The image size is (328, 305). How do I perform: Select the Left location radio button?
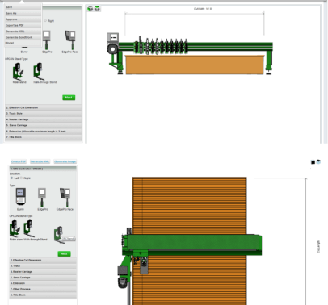pos(11,178)
